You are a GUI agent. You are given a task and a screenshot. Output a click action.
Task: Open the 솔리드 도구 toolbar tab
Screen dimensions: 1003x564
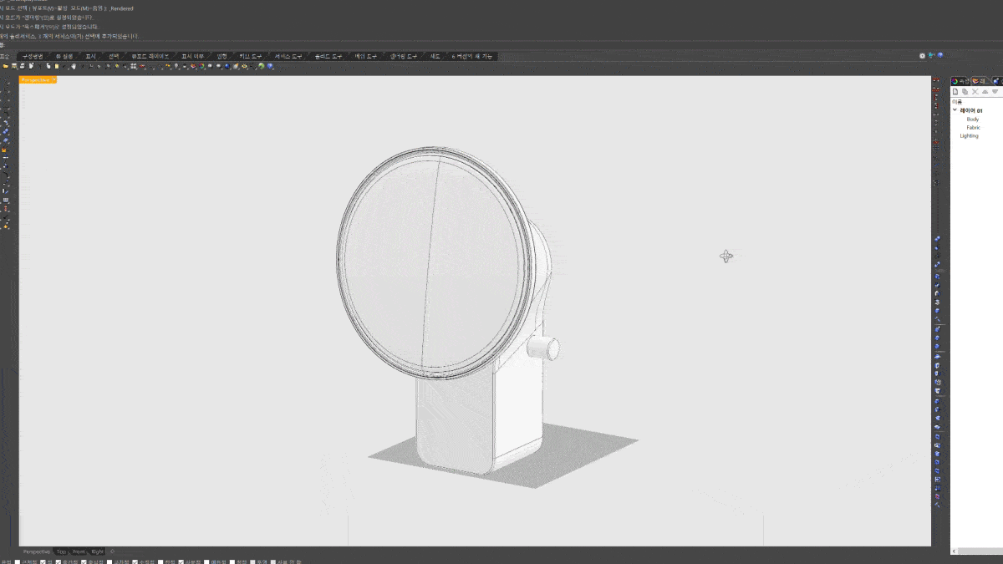pyautogui.click(x=328, y=56)
